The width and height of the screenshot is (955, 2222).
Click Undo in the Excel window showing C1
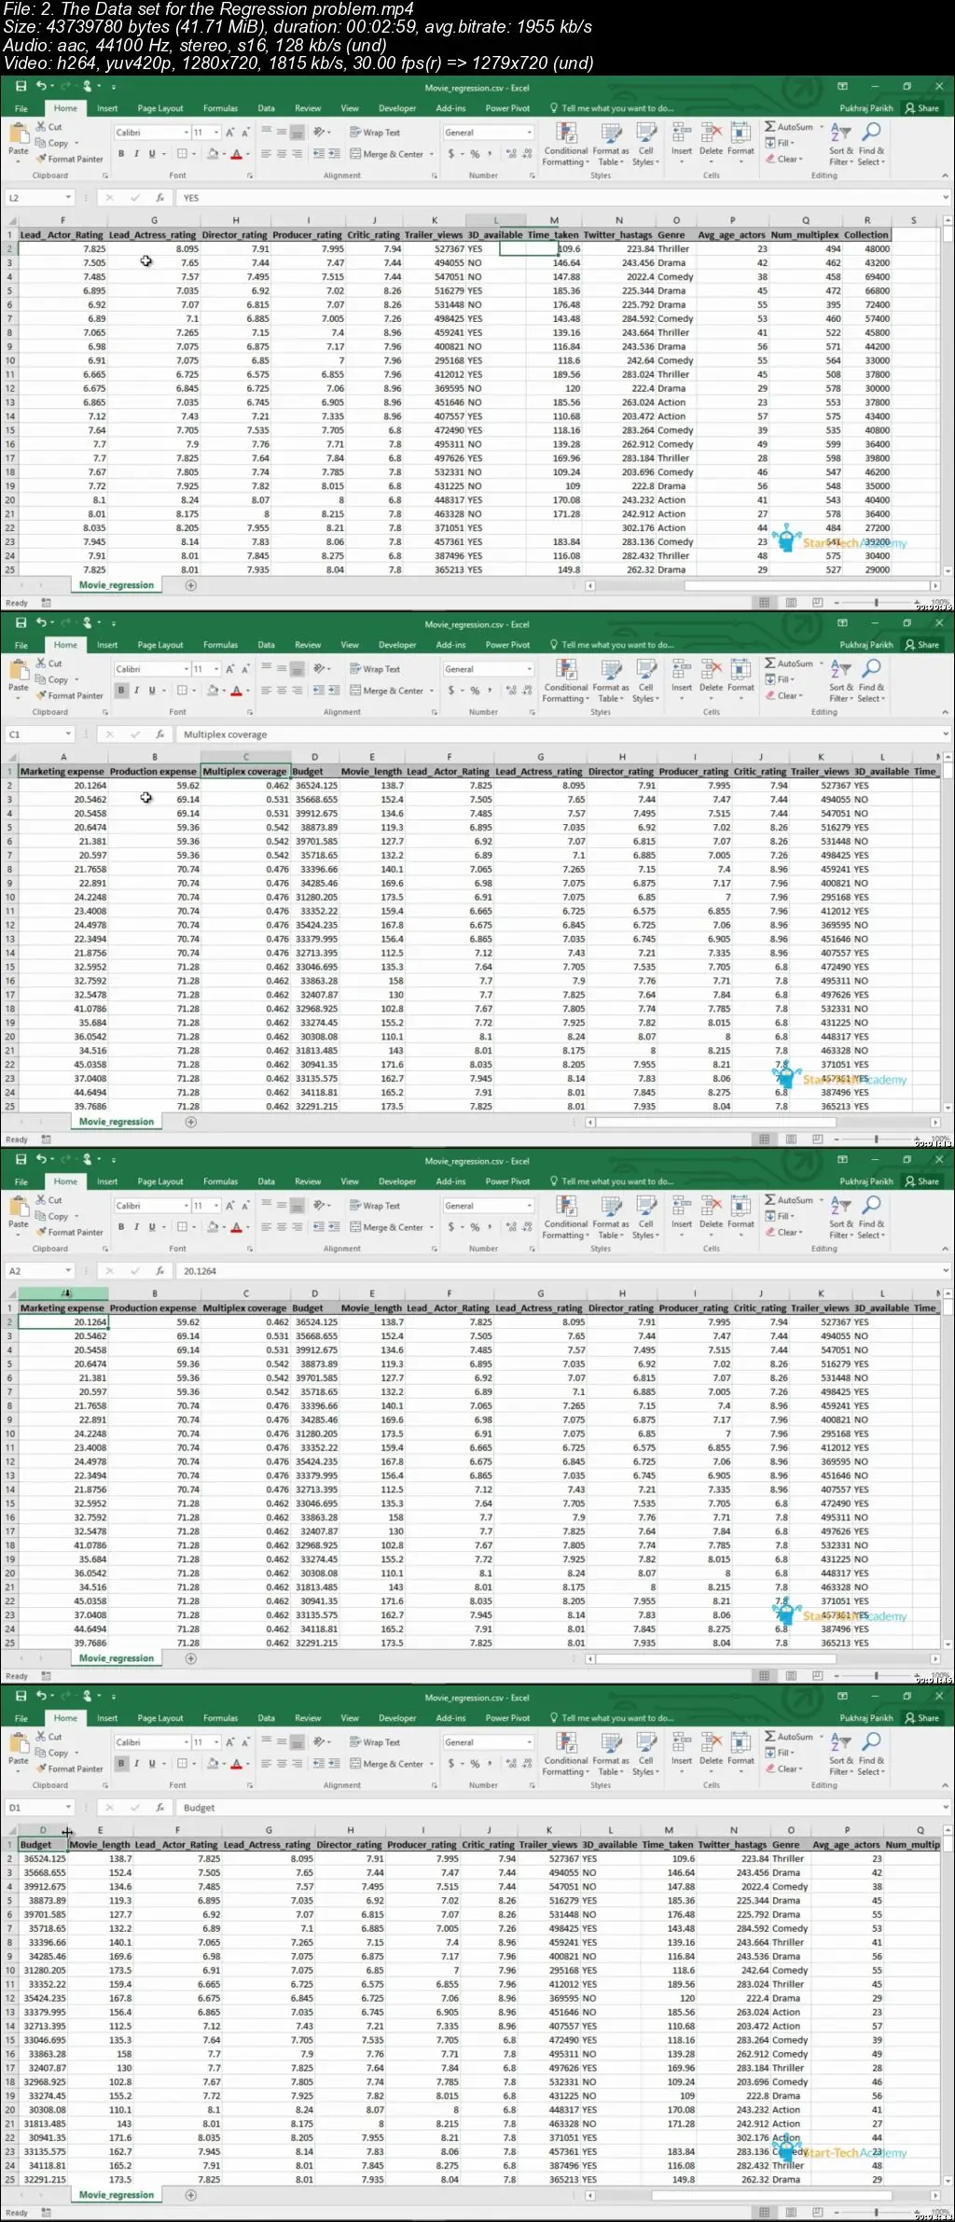point(41,623)
